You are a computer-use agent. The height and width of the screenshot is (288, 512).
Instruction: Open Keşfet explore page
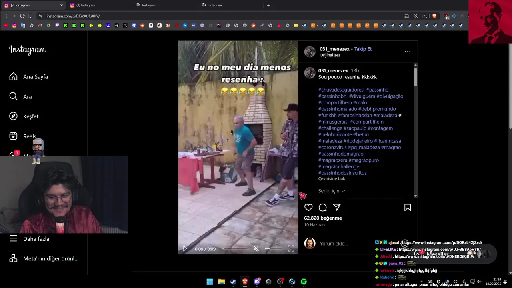[24, 116]
